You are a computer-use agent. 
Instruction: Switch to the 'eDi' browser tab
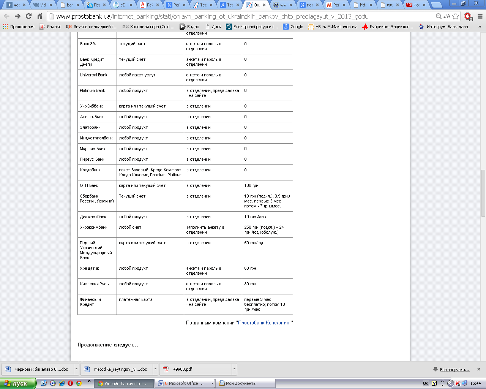[122, 5]
